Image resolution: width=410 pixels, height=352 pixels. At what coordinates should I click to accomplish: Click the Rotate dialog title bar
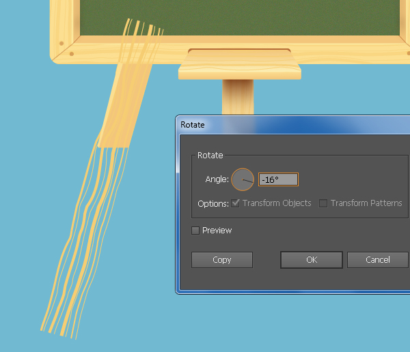[293, 125]
